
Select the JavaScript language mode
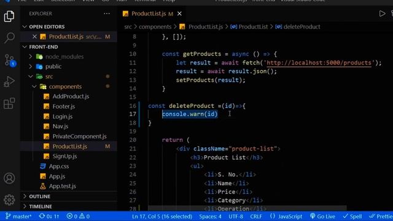coord(286,216)
